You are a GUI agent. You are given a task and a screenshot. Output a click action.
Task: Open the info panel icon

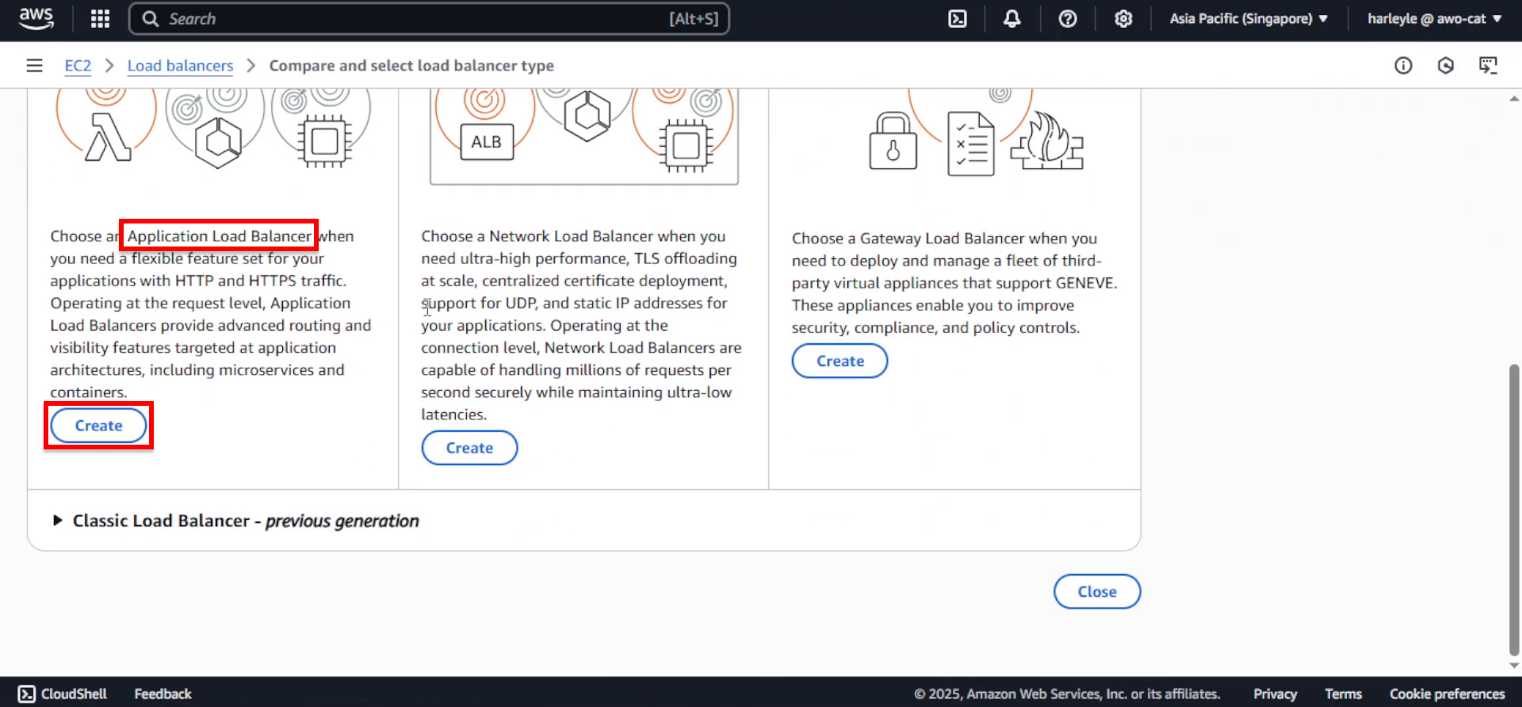(1403, 65)
